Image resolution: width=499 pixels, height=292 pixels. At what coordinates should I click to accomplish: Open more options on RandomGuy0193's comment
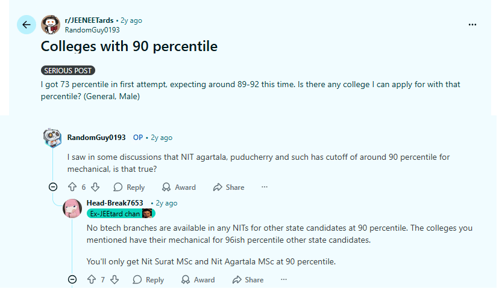coord(264,187)
